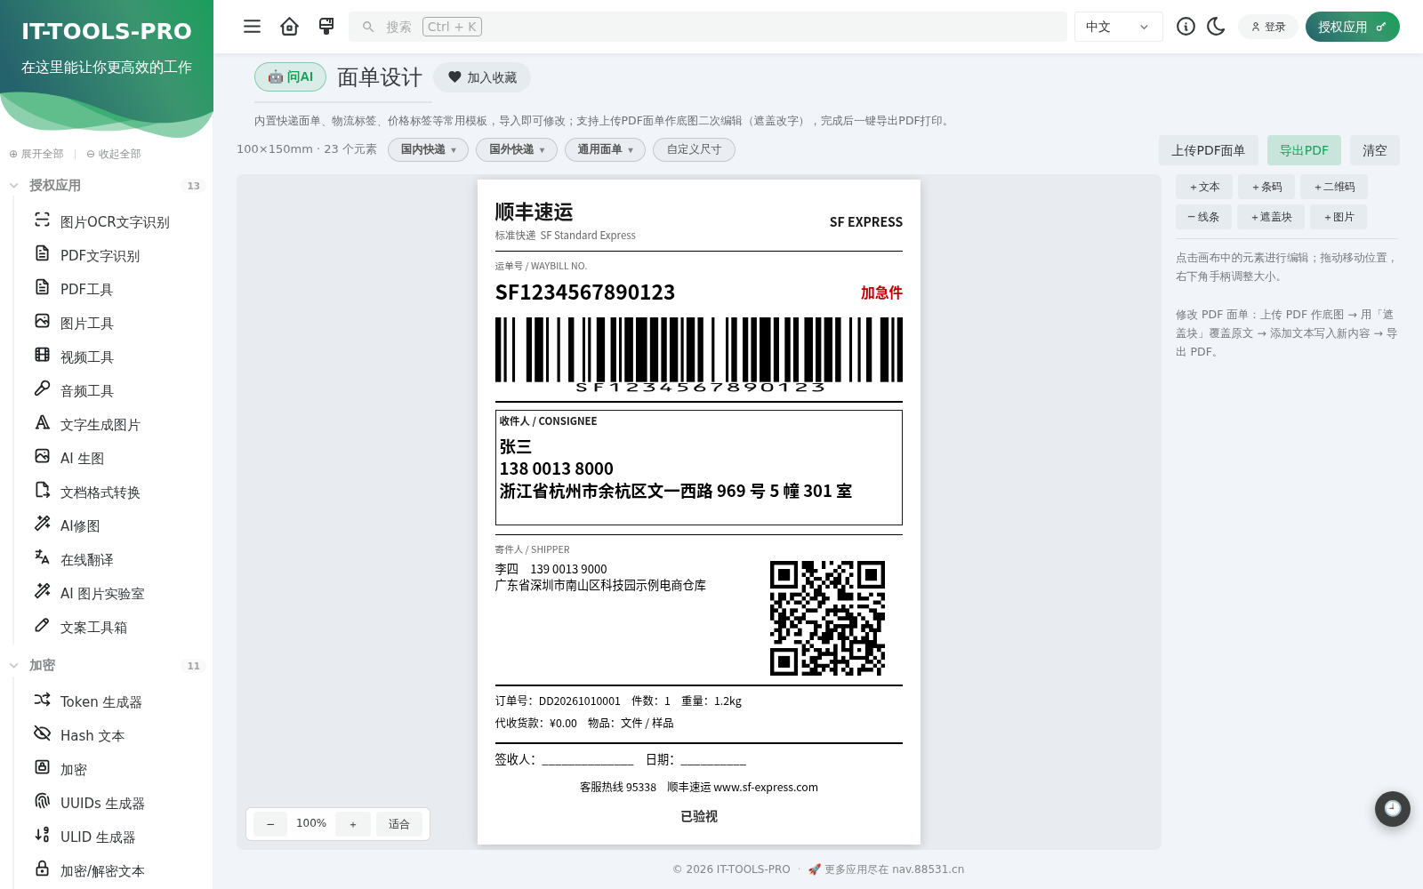Image resolution: width=1423 pixels, height=889 pixels.
Task: Click 上传PDF面单 button
Action: click(1208, 150)
